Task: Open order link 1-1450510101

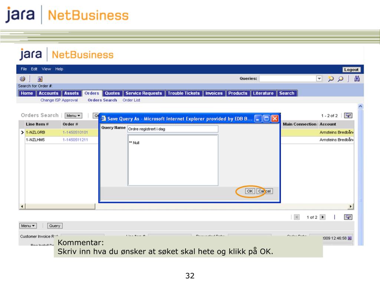Action: (75, 132)
